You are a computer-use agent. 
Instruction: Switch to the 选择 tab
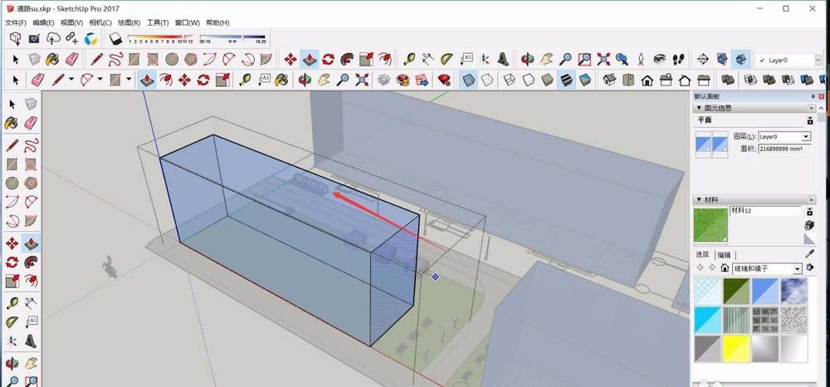[x=702, y=255]
